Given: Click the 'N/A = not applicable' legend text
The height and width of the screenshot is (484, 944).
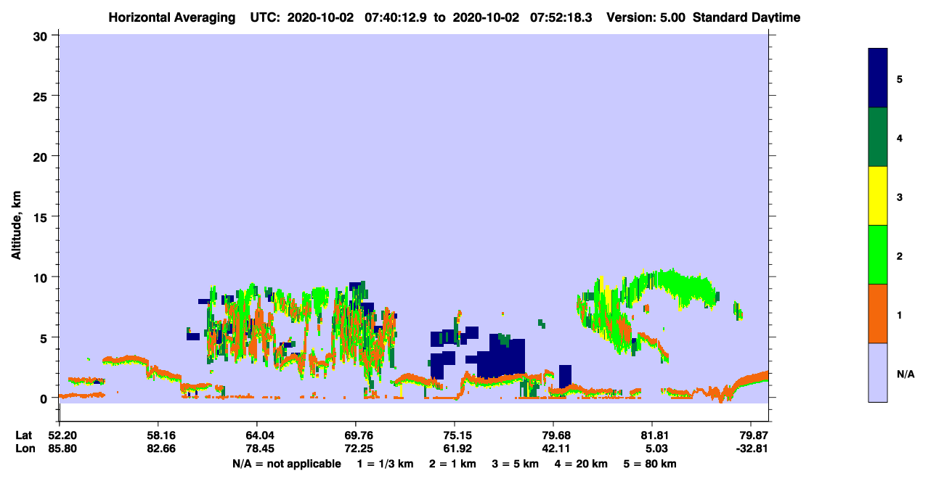Looking at the screenshot, I should 286,464.
